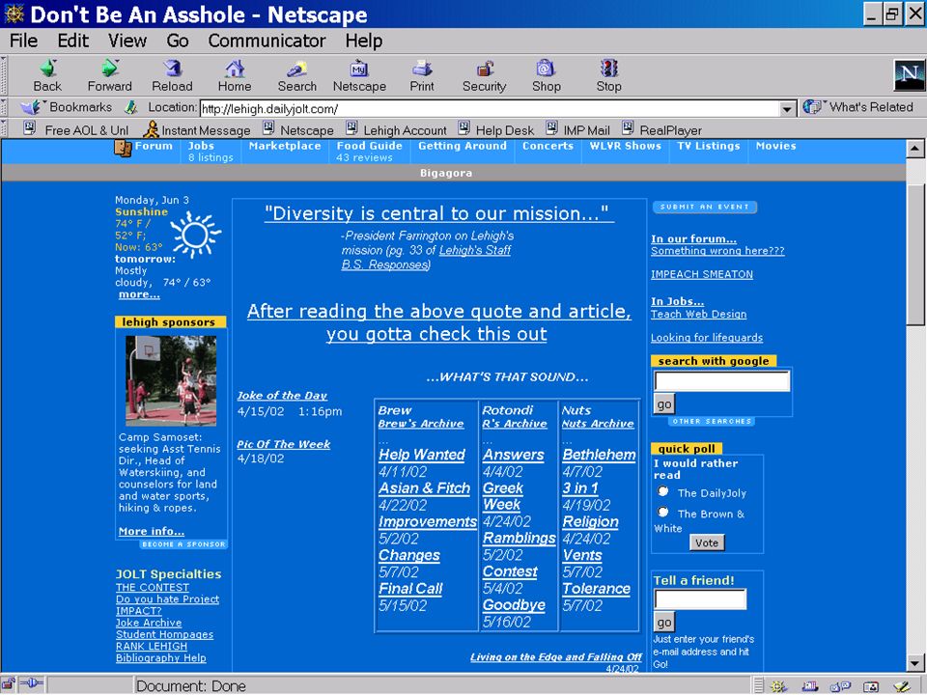
Task: Click the Netscape N logo icon
Action: pyautogui.click(x=909, y=75)
